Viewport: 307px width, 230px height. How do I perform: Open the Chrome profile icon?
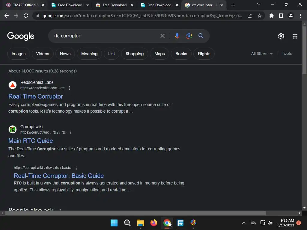(291, 16)
